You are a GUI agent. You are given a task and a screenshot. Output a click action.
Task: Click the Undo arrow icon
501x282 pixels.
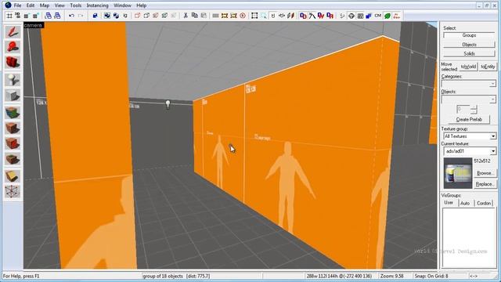[x=71, y=16]
